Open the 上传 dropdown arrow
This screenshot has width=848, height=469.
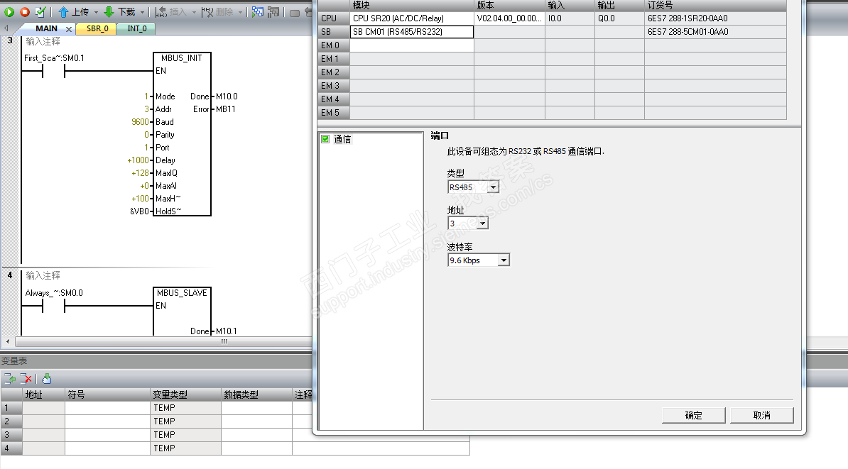tap(97, 12)
